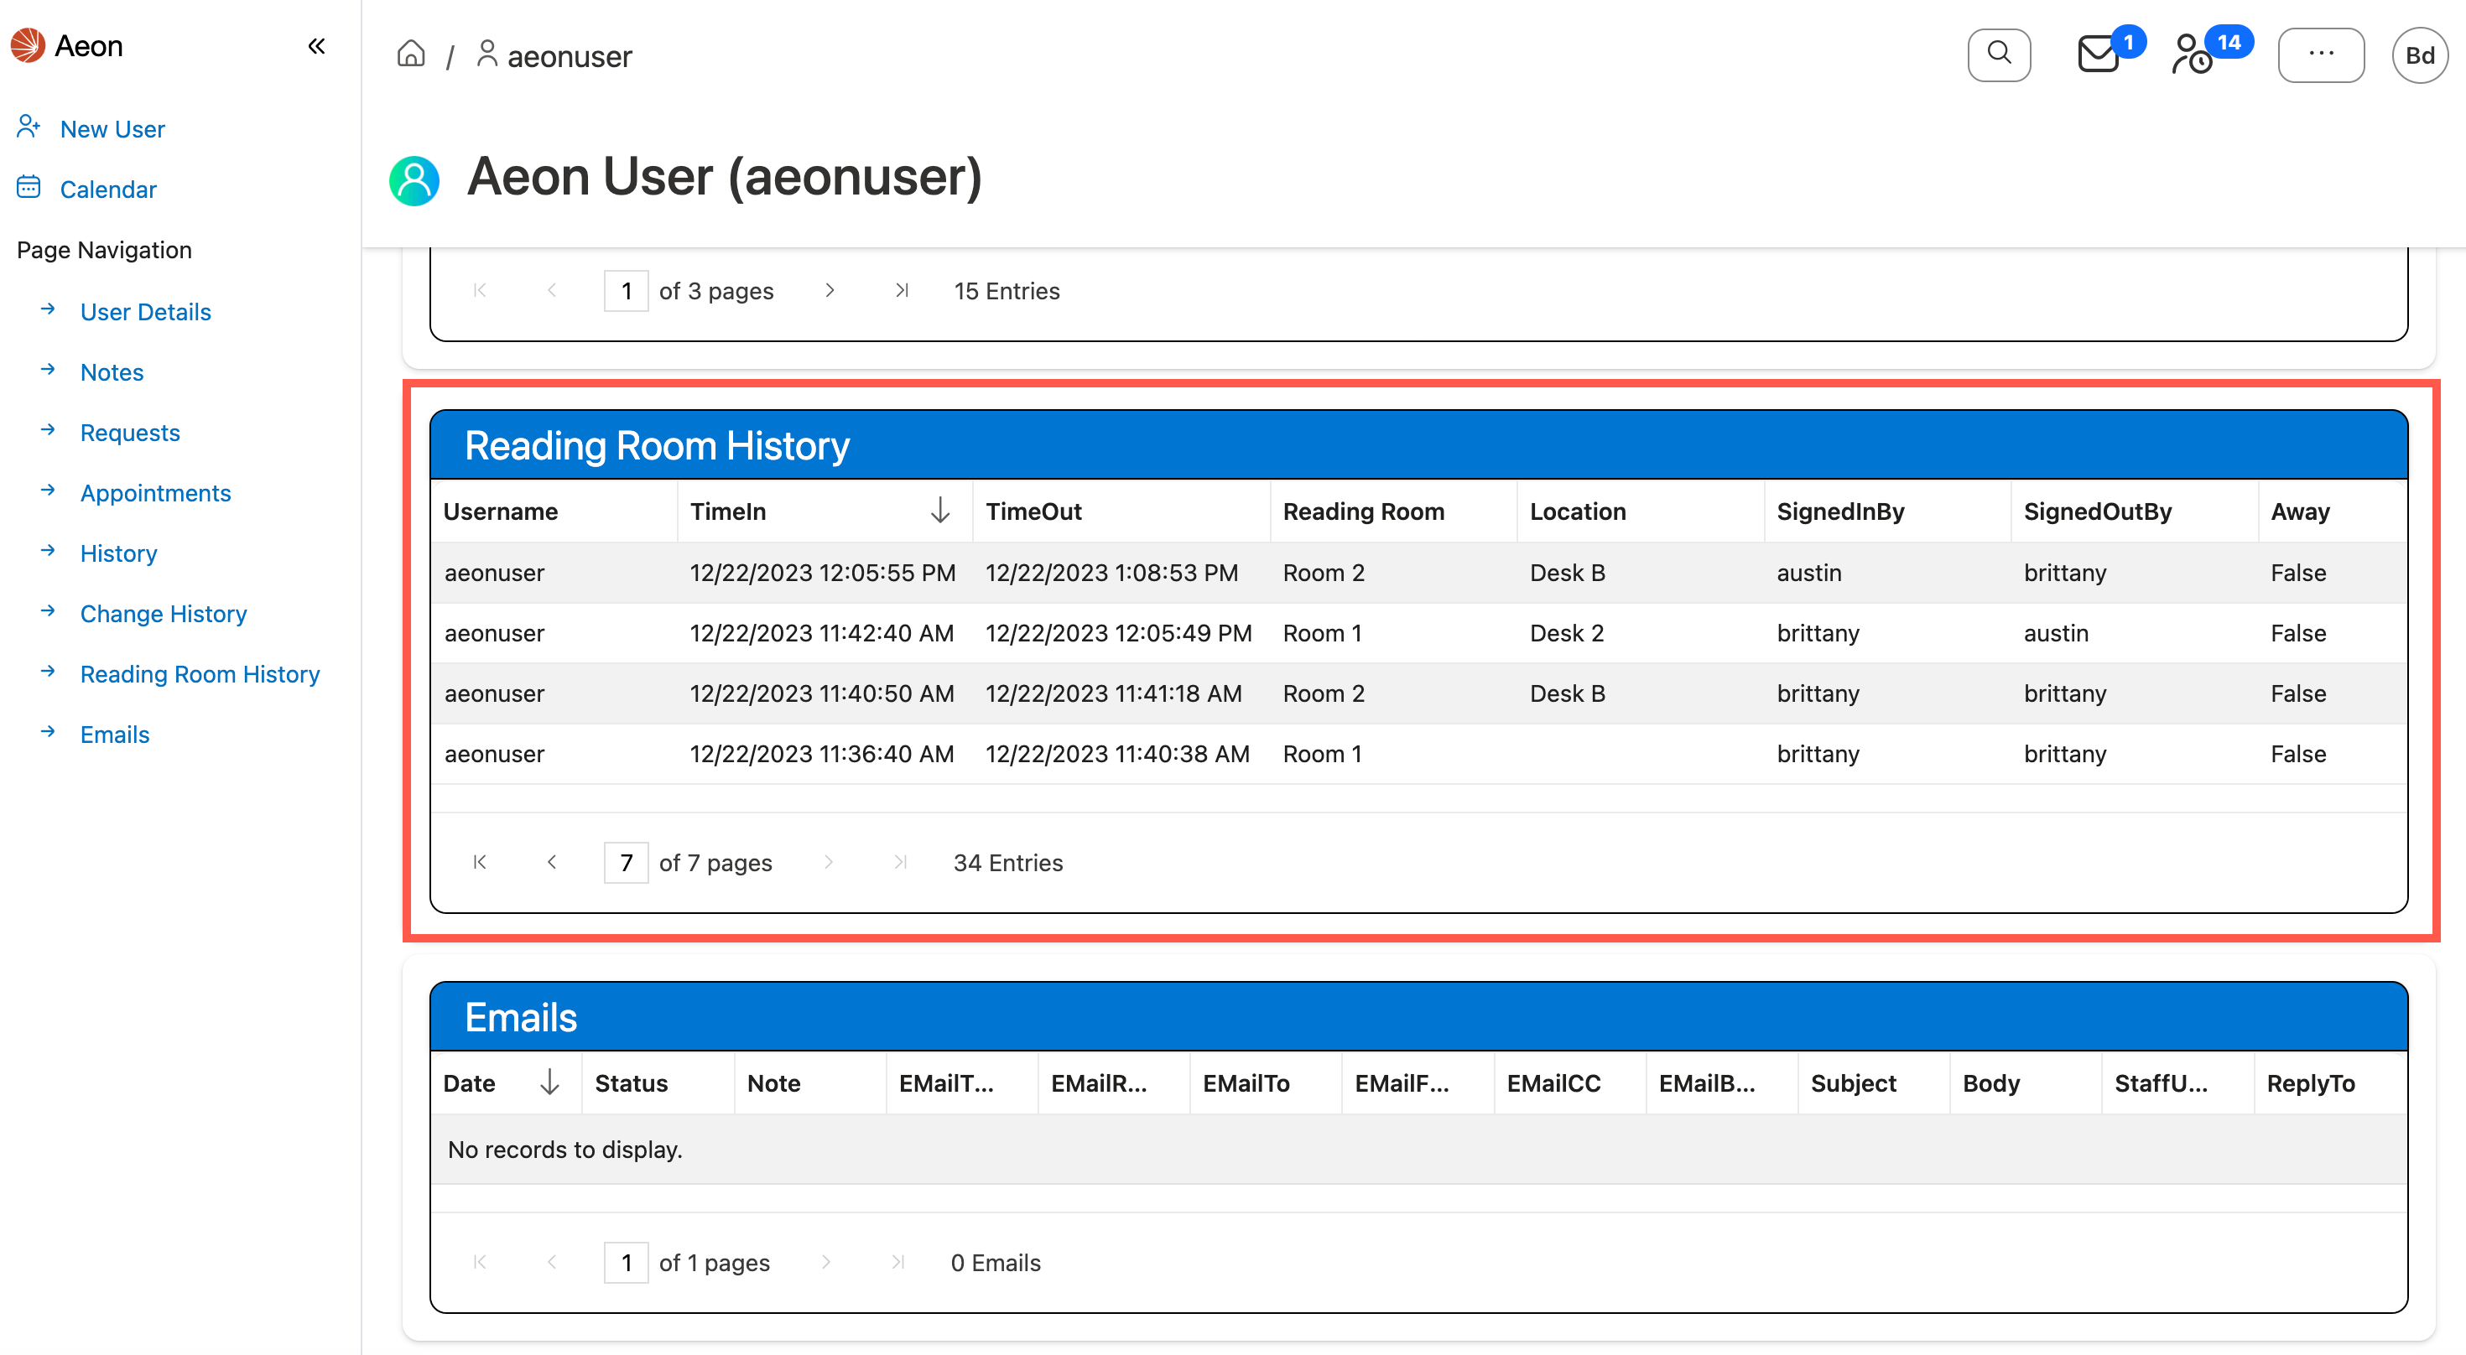
Task: Sort by TimeIn column arrow
Action: 940,511
